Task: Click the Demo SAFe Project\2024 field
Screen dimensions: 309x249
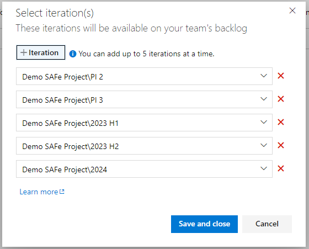Action: (x=144, y=169)
